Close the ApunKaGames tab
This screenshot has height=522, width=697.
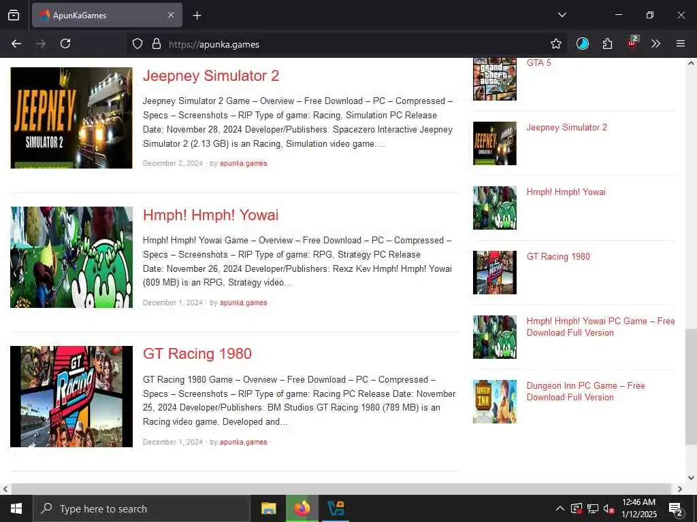click(x=171, y=15)
